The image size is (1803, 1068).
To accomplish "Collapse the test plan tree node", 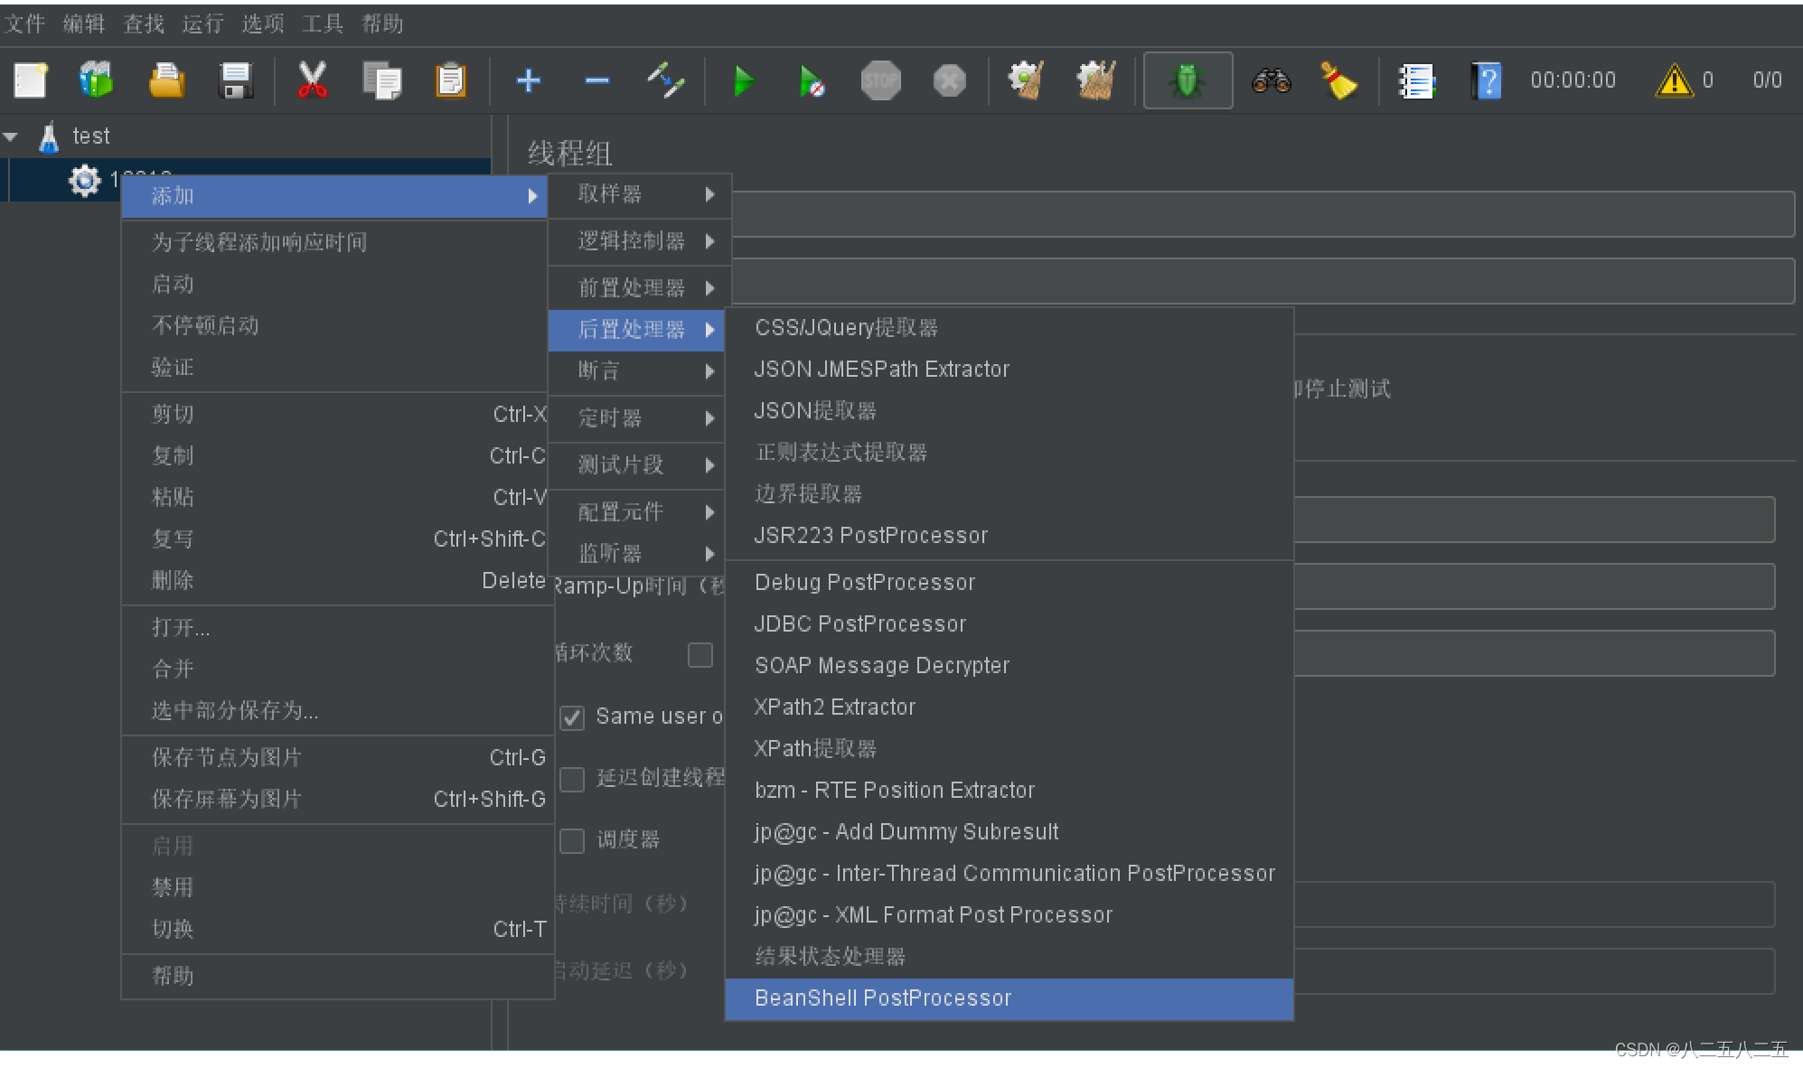I will click(x=12, y=136).
